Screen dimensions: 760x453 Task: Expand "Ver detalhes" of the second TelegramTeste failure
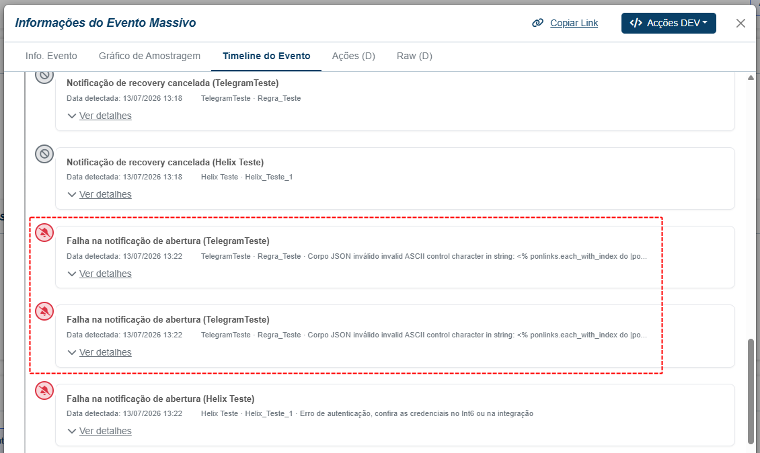click(100, 352)
